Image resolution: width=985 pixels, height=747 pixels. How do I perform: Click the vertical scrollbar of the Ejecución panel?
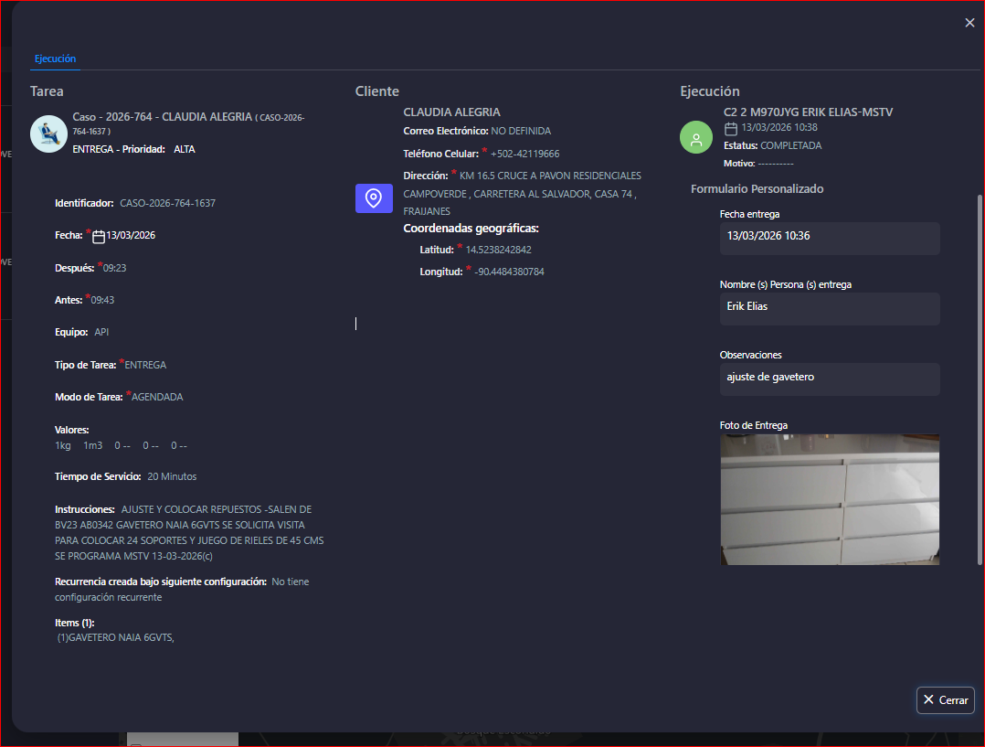[x=980, y=375]
